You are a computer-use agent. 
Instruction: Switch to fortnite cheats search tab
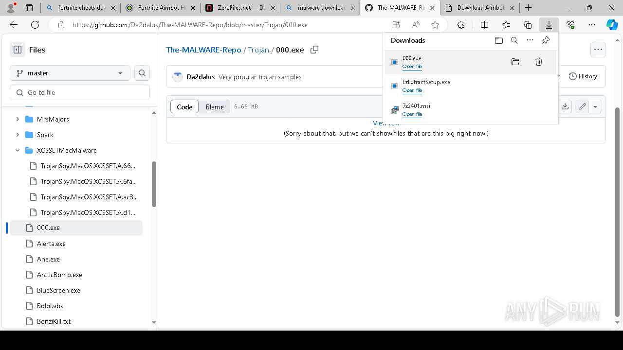click(x=80, y=8)
